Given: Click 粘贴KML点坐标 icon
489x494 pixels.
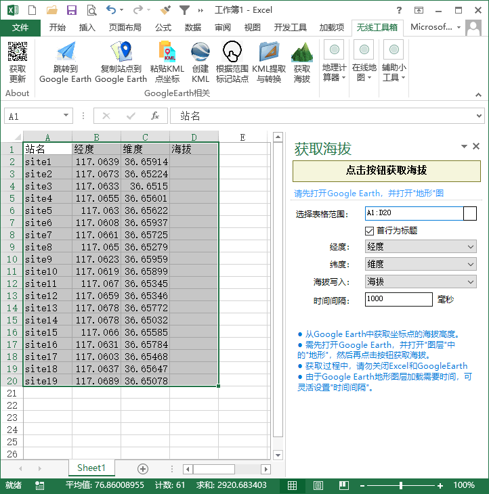Looking at the screenshot, I should point(167,51).
